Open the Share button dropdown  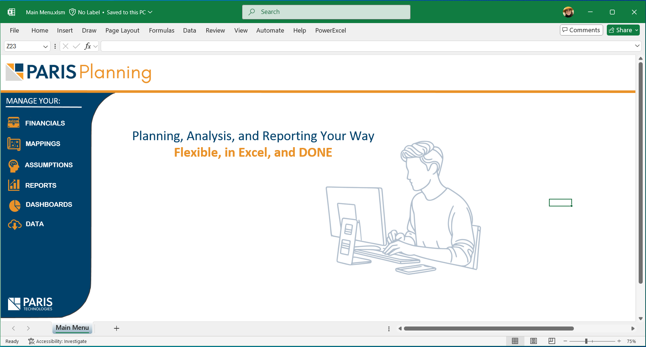636,30
